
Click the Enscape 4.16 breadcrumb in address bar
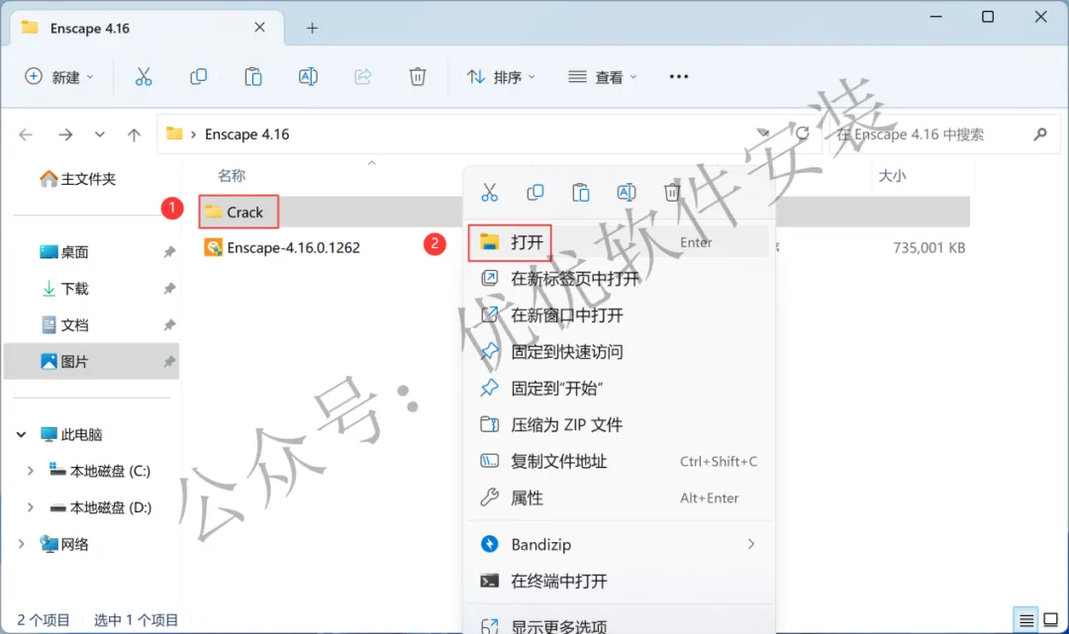pos(246,135)
